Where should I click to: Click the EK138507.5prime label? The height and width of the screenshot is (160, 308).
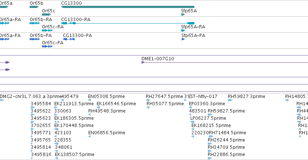tap(75, 155)
